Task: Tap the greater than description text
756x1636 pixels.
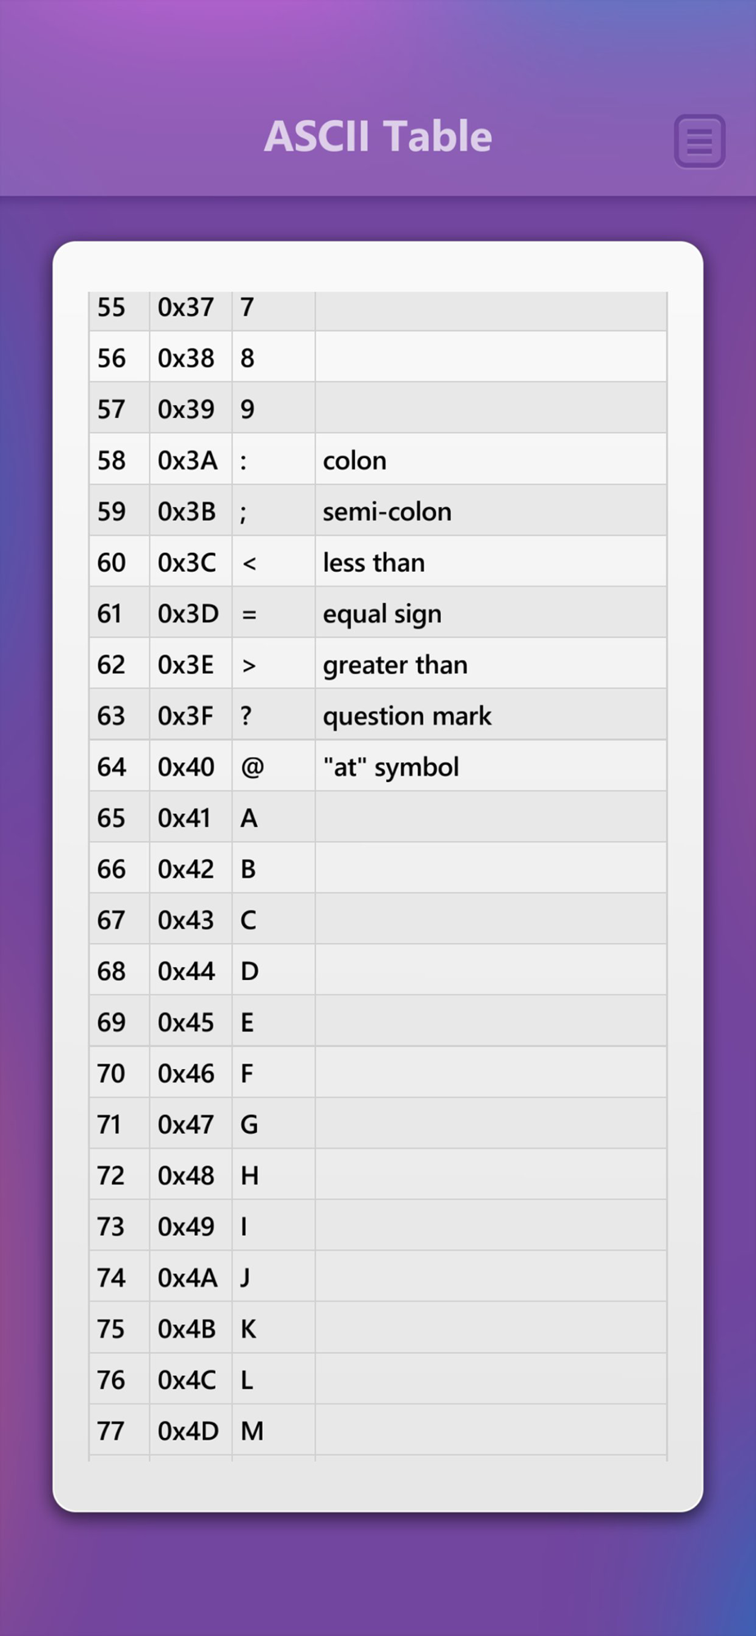Action: (395, 665)
